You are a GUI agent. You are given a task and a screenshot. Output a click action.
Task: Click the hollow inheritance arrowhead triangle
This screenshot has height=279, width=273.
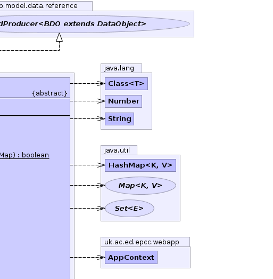[x=59, y=37]
